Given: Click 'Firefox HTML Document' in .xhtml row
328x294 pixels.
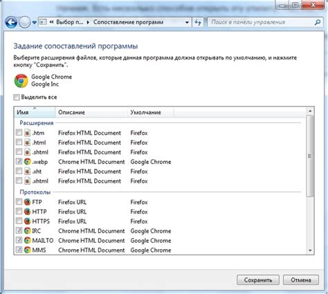Looking at the screenshot, I should click(x=89, y=181).
